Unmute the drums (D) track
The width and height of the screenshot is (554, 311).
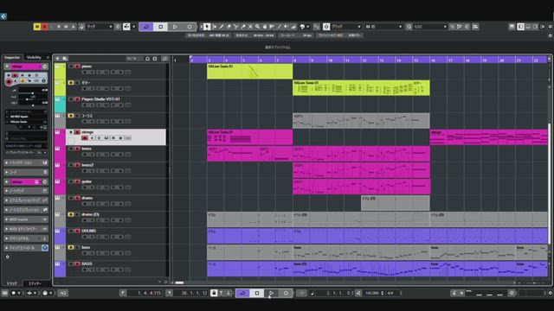point(71,214)
